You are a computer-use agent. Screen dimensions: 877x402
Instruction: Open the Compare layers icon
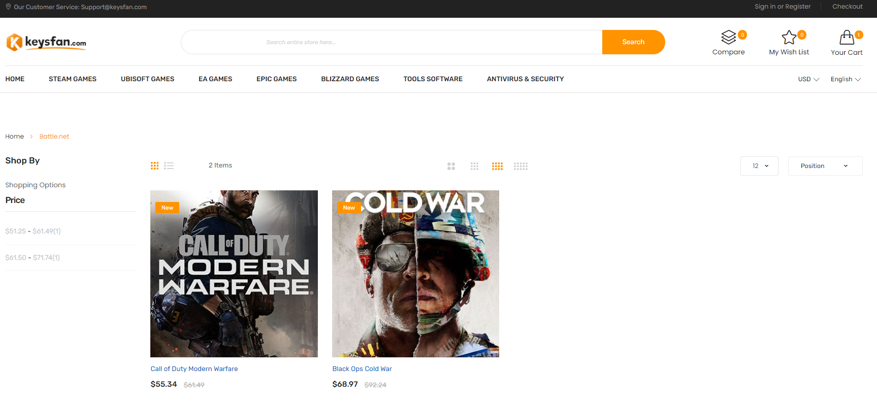pos(728,38)
